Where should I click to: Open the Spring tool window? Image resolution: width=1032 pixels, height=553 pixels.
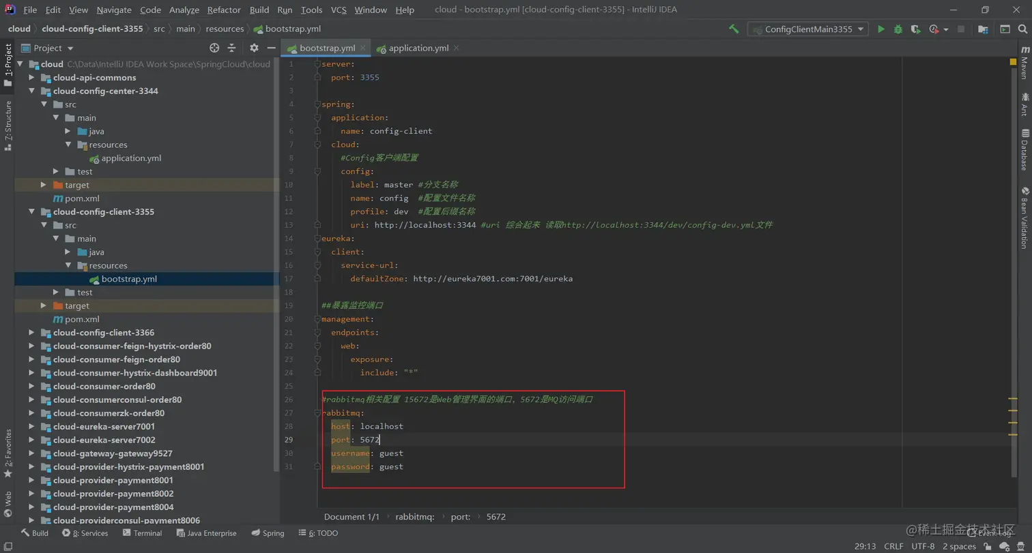(x=268, y=533)
